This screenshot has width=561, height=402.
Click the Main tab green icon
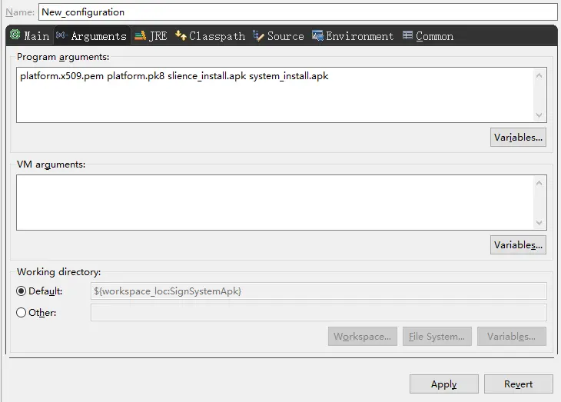15,35
